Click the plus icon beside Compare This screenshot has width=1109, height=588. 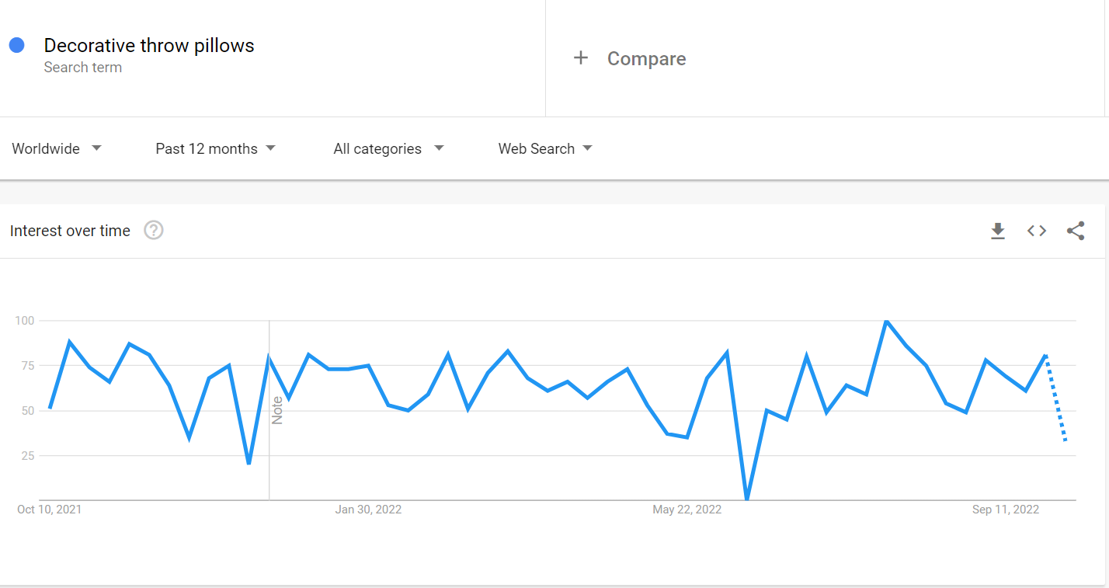pyautogui.click(x=581, y=58)
